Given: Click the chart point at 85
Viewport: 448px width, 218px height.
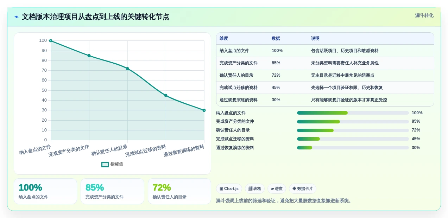Looking at the screenshot, I should pyautogui.click(x=89, y=56).
